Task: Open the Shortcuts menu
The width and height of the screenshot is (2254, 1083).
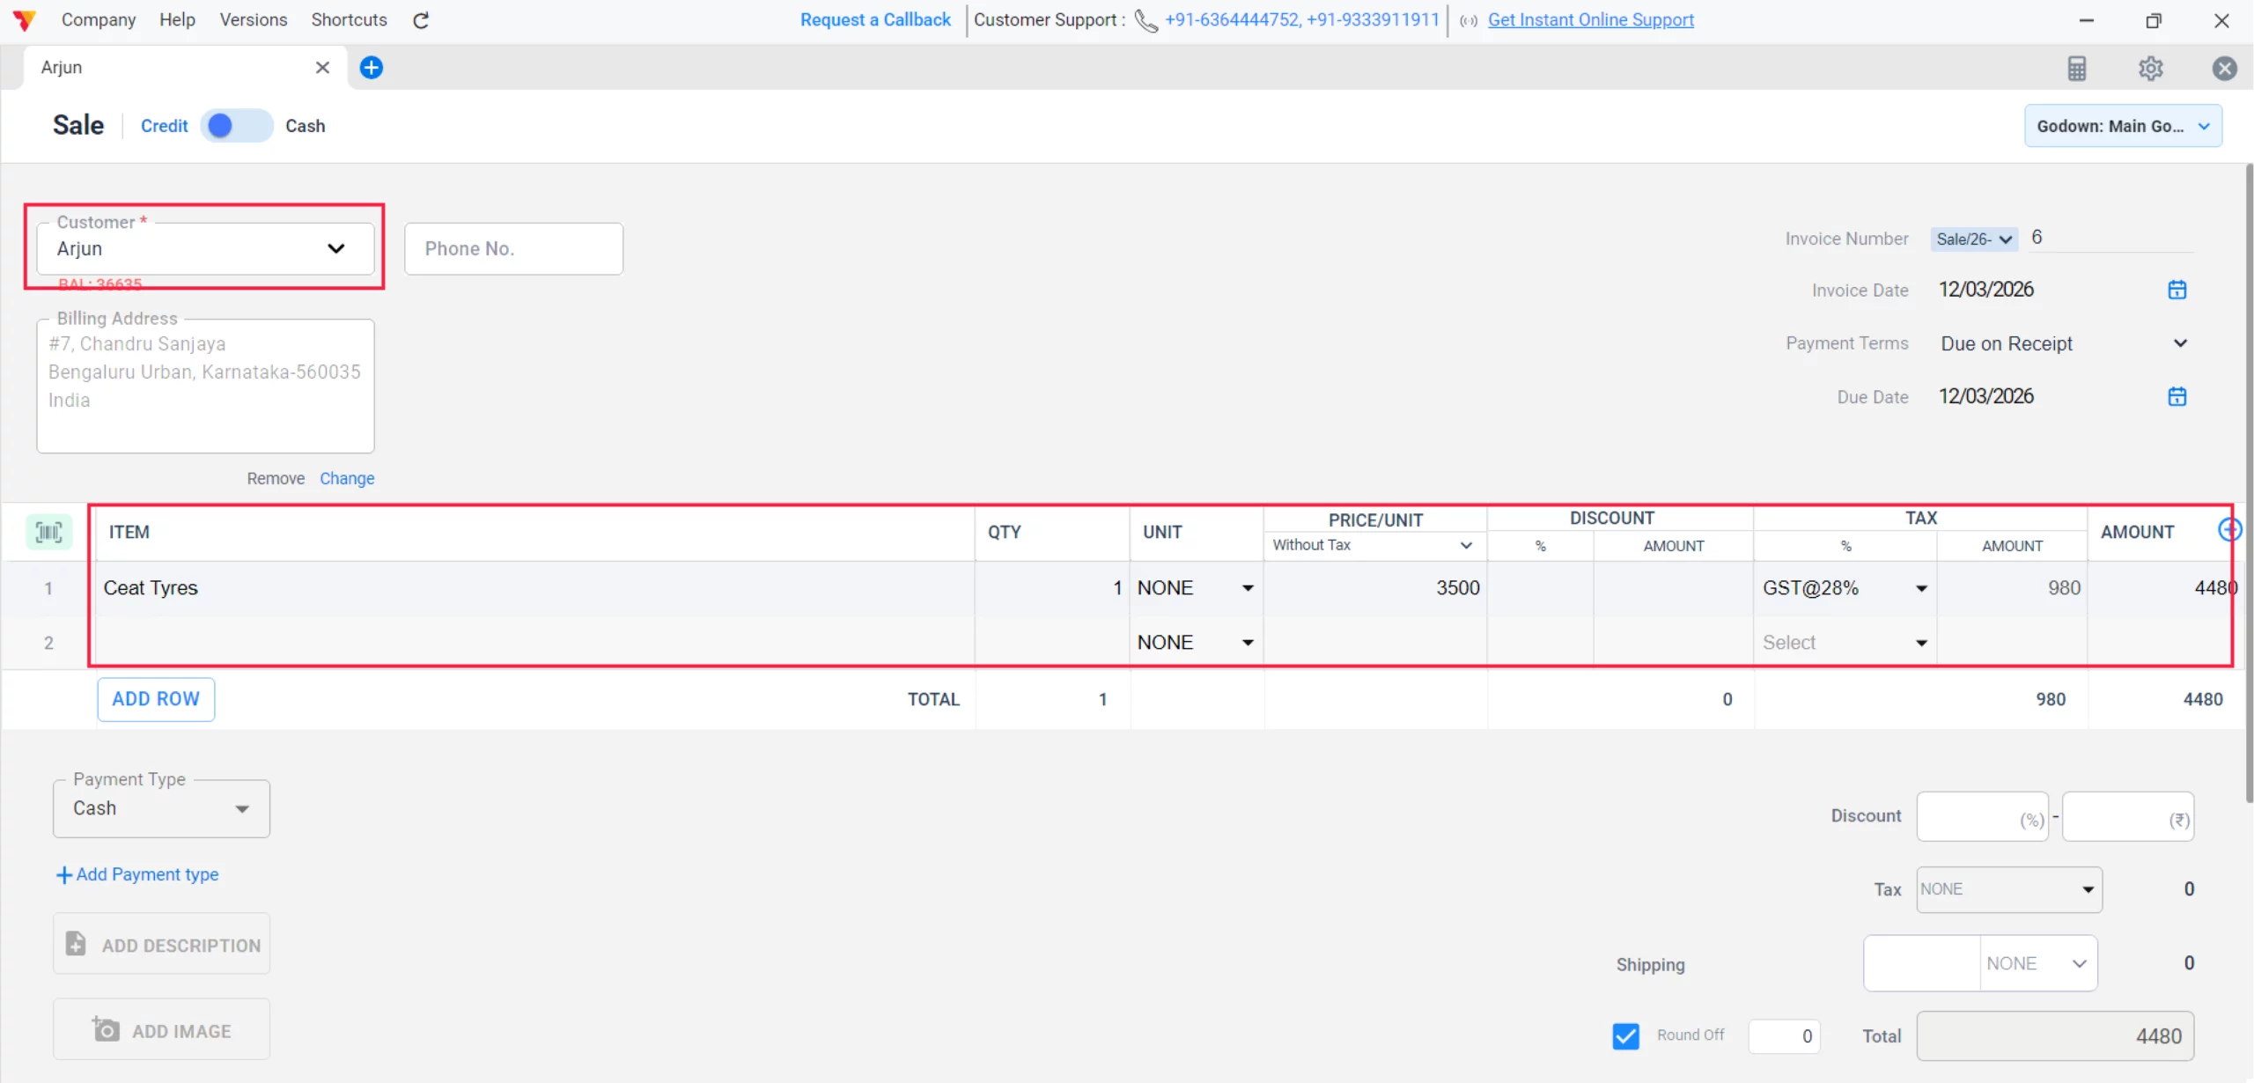Action: click(x=349, y=19)
